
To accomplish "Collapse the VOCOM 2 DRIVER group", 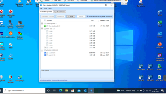I will [x=42, y=50].
